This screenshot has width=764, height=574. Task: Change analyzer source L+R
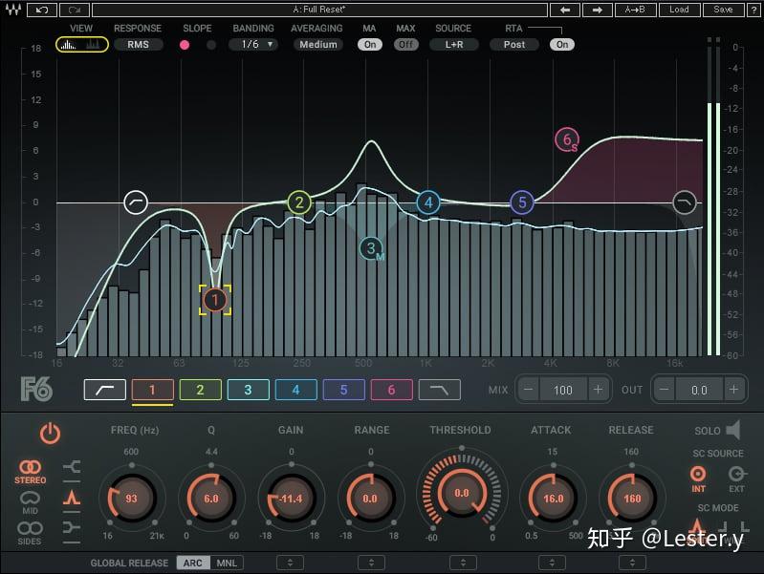[454, 45]
